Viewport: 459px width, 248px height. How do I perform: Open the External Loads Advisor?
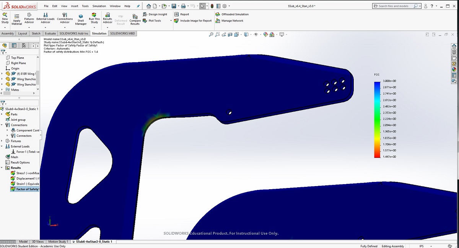pyautogui.click(x=46, y=18)
